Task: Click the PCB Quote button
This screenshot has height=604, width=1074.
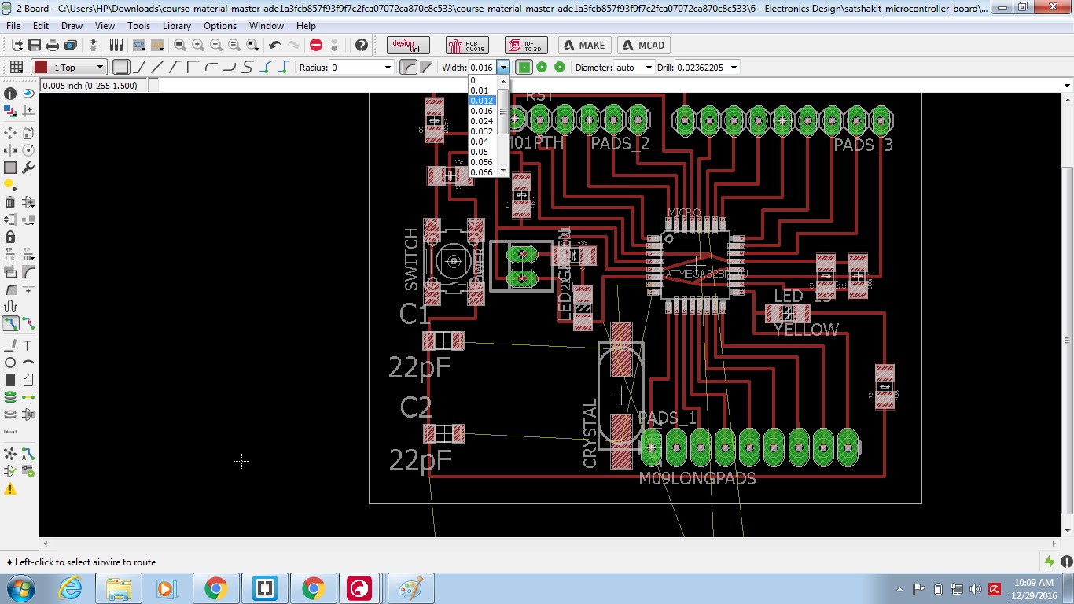Action: tap(467, 45)
